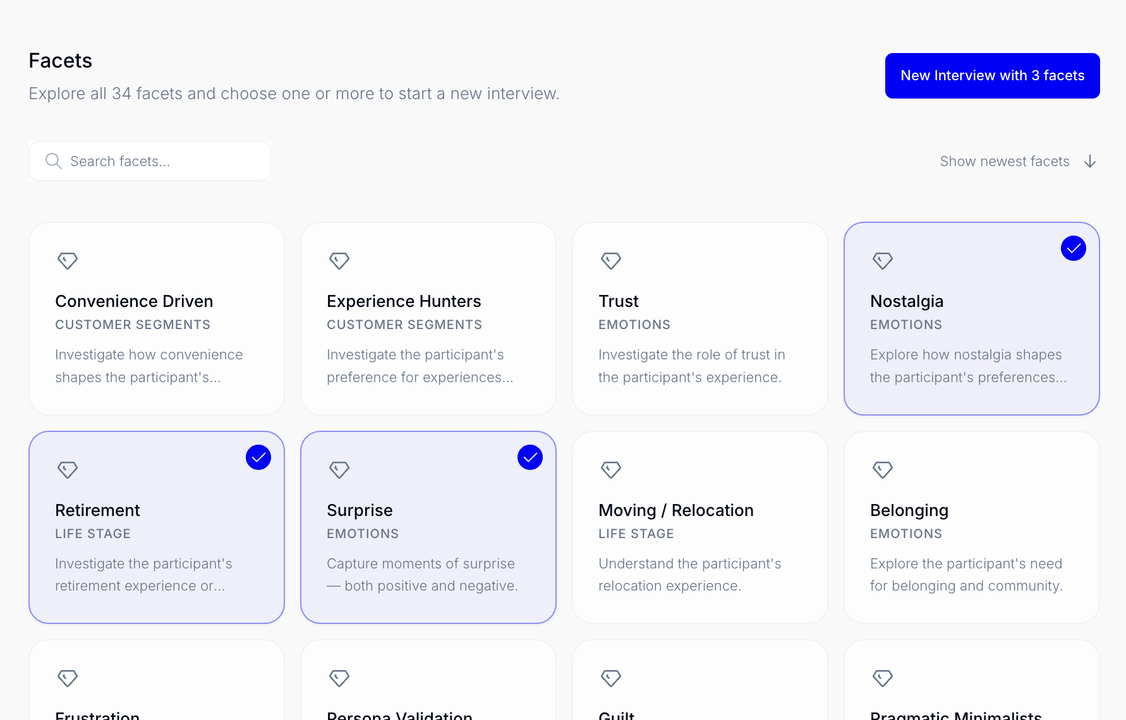This screenshot has height=720, width=1126.
Task: Click the diamond icon on Experience Hunters card
Action: (339, 260)
